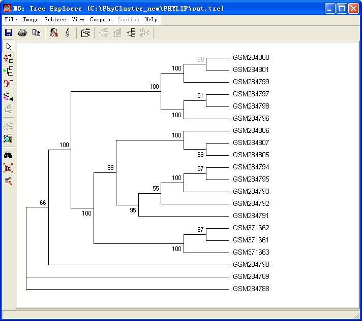Click bootstrap value 69
The height and width of the screenshot is (321, 362).
(200, 155)
